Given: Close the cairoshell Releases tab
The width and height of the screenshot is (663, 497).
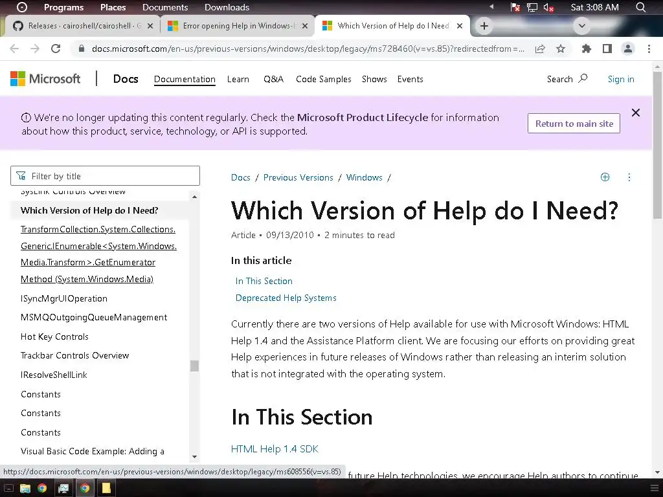Looking at the screenshot, I should pos(150,26).
